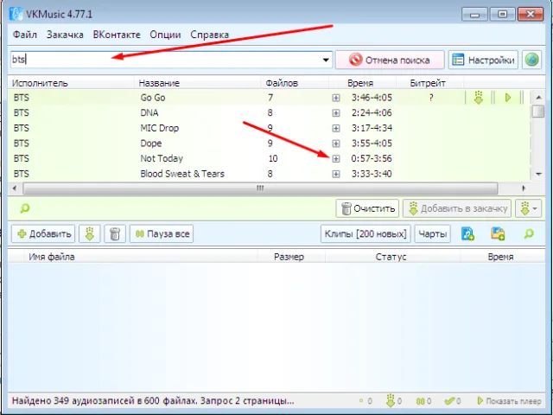Image resolution: width=553 pixels, height=415 pixels.
Task: Click the trash delete toolbar icon
Action: [115, 234]
